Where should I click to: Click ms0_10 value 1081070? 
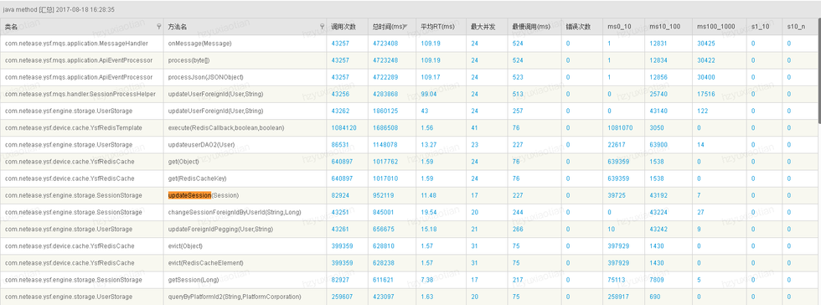pos(621,128)
